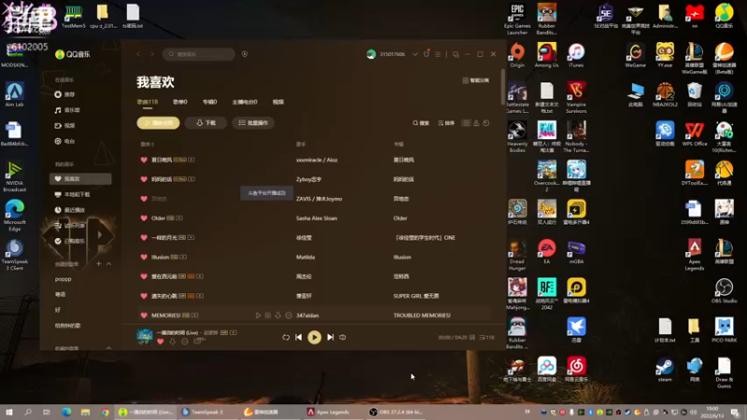Open the comment icon under the now-playing title

198,342
